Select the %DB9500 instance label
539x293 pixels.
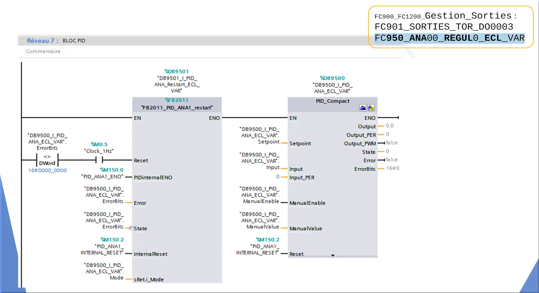(332, 78)
